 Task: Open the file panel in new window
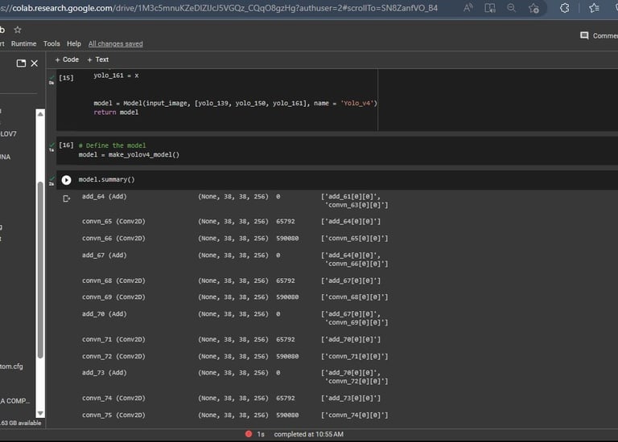(21, 63)
